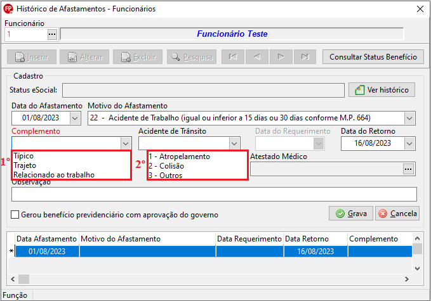
Task: Expand Motivo do Afastamento dropdown
Action: pos(409,118)
